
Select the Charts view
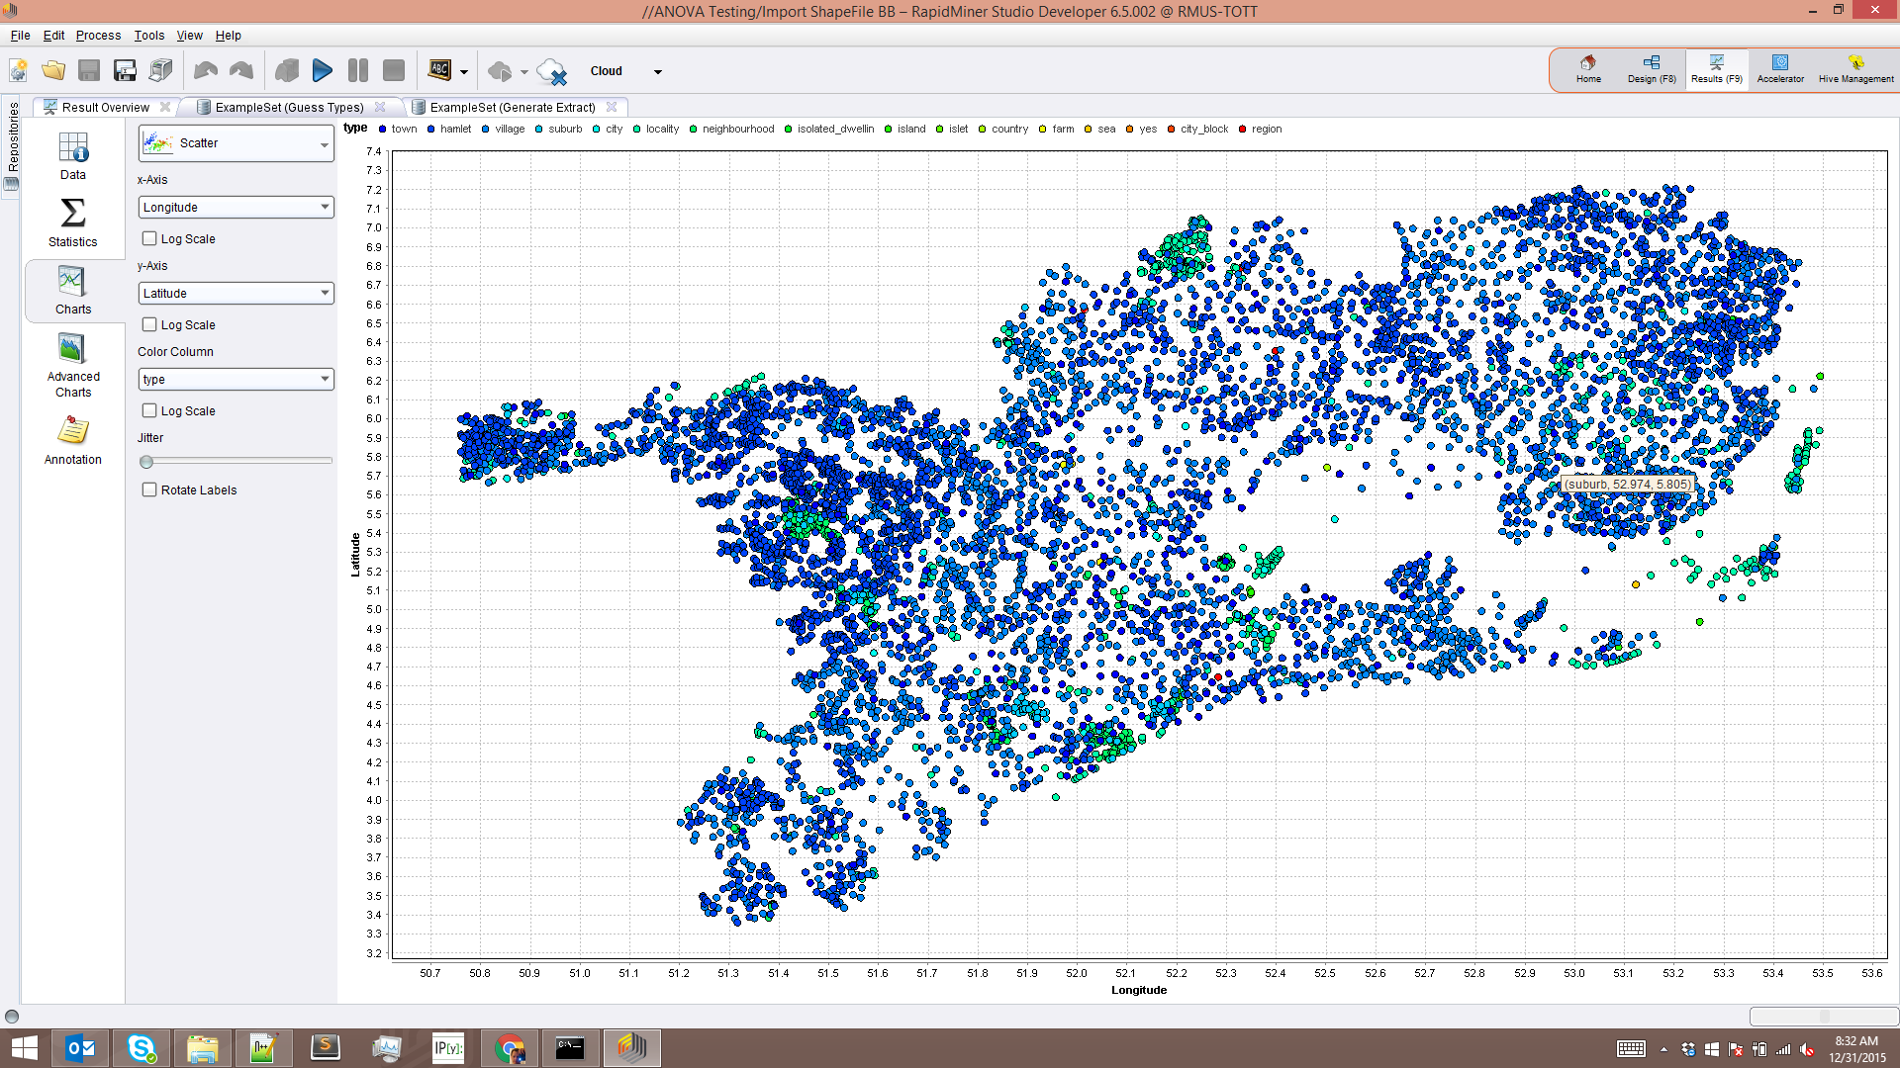tap(73, 291)
